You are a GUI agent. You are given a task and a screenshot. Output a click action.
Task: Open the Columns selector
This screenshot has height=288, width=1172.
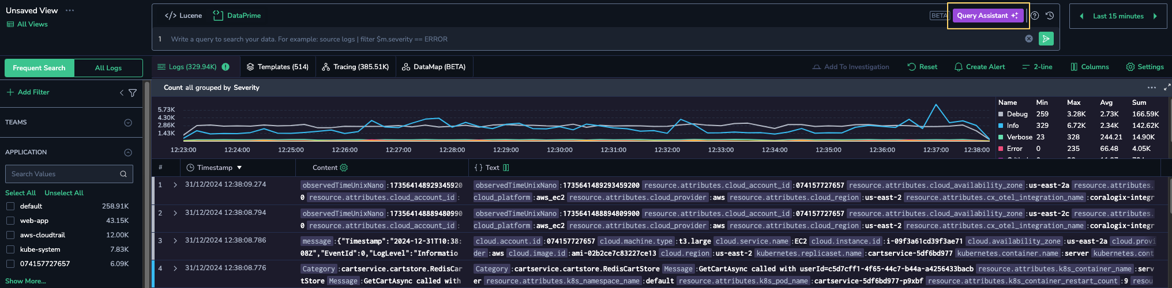tap(1090, 67)
